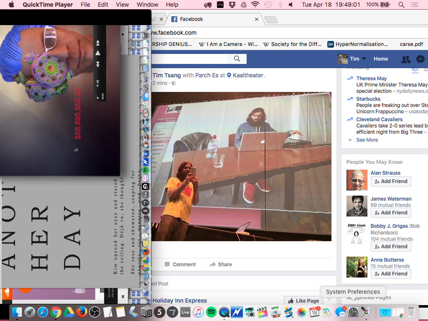
Task: Launch Safari from the Dock
Action: tap(43, 312)
